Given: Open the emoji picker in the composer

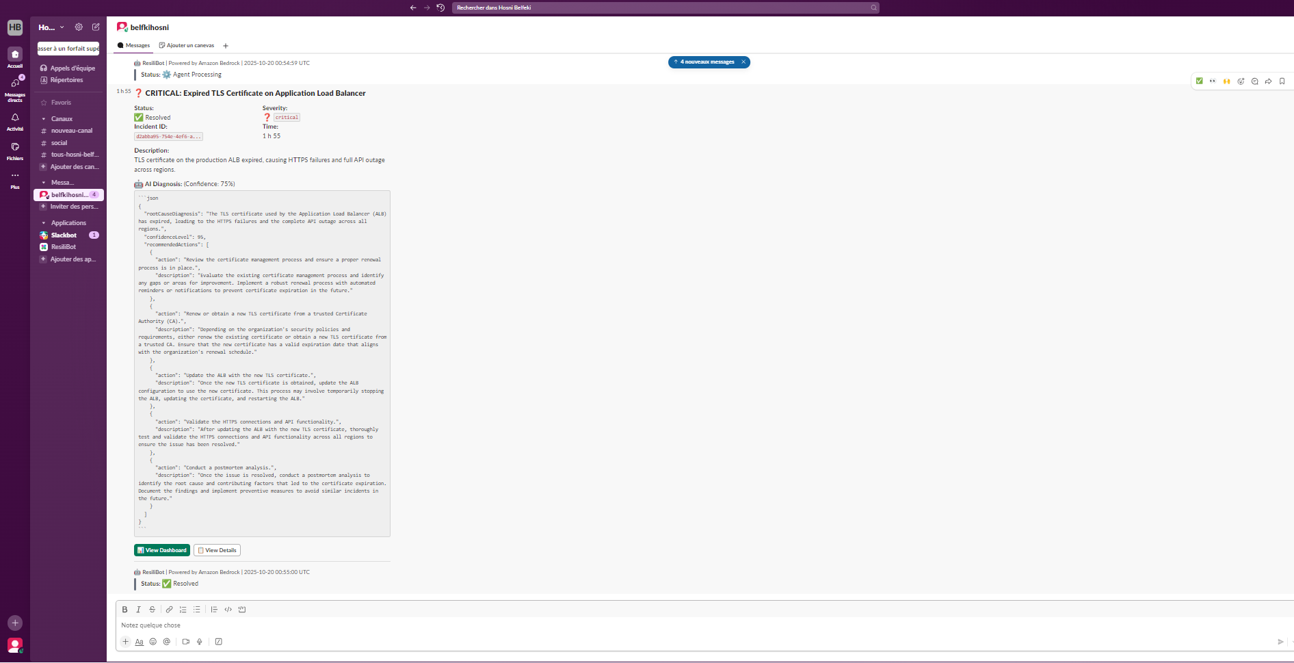Looking at the screenshot, I should click(x=153, y=642).
